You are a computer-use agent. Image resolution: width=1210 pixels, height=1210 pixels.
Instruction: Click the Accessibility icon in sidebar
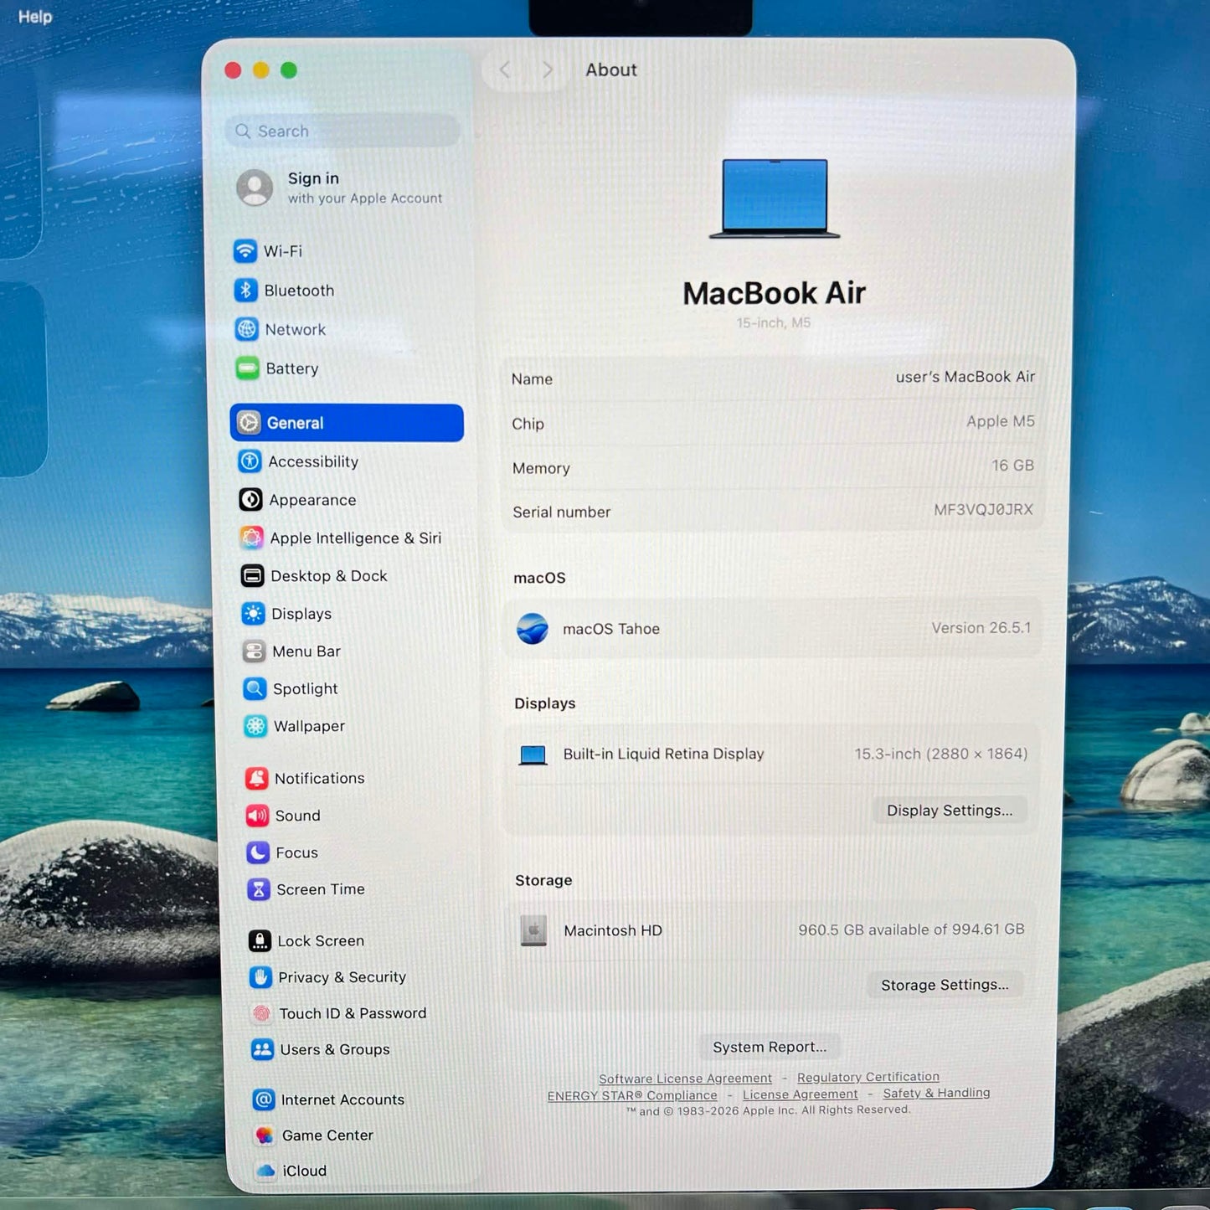(250, 461)
